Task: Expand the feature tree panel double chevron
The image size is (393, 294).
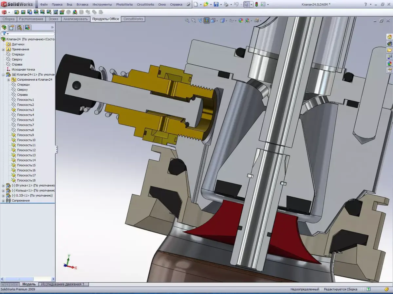Action: point(52,27)
